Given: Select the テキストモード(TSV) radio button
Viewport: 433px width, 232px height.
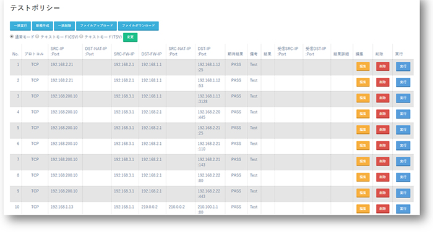Looking at the screenshot, I should (81, 36).
